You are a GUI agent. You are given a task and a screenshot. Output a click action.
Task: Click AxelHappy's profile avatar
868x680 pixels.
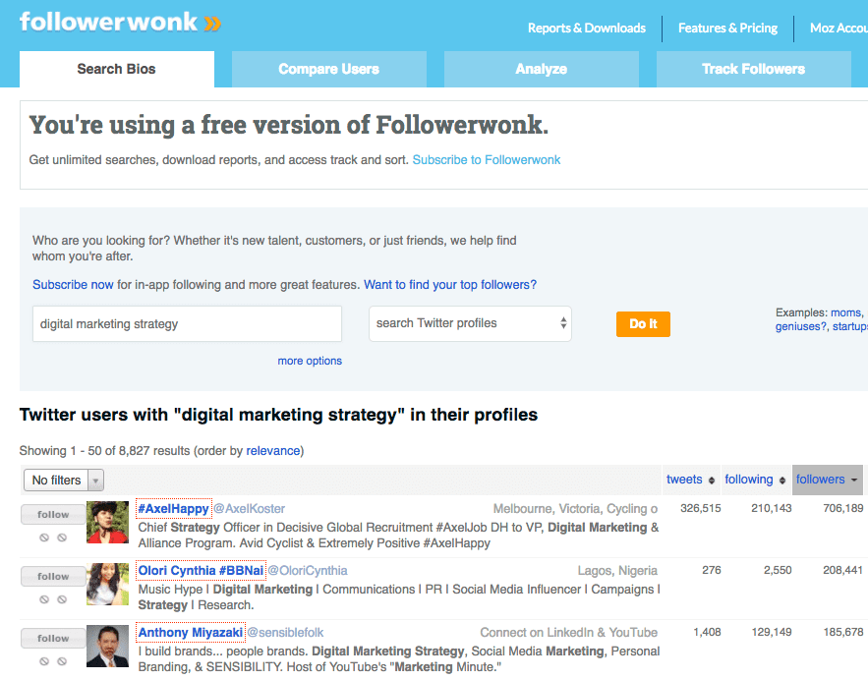107,522
